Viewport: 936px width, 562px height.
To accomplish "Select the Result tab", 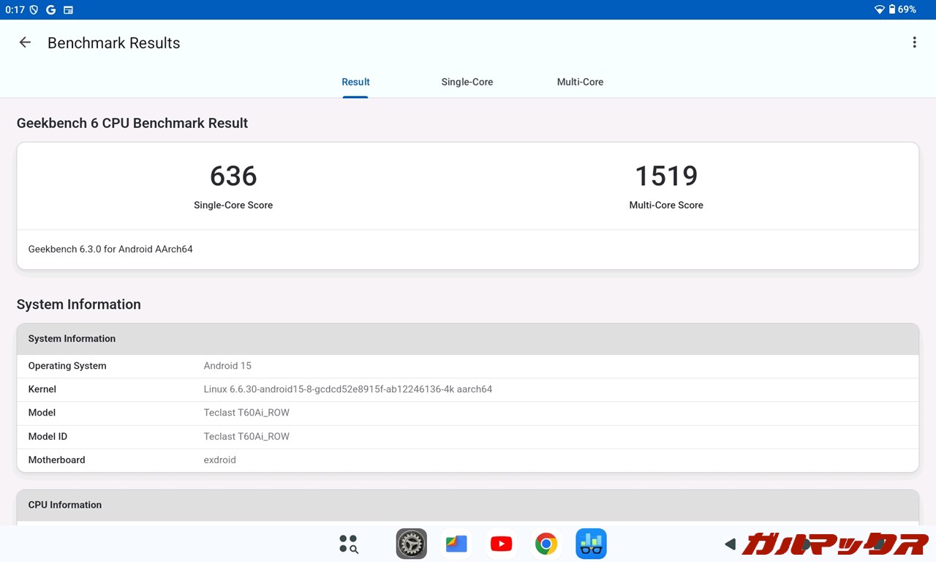I will click(355, 81).
